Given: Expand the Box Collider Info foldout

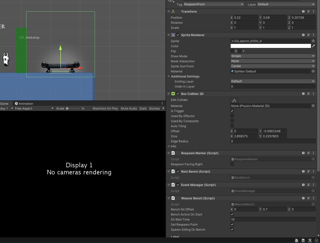Looking at the screenshot, I should [169, 146].
